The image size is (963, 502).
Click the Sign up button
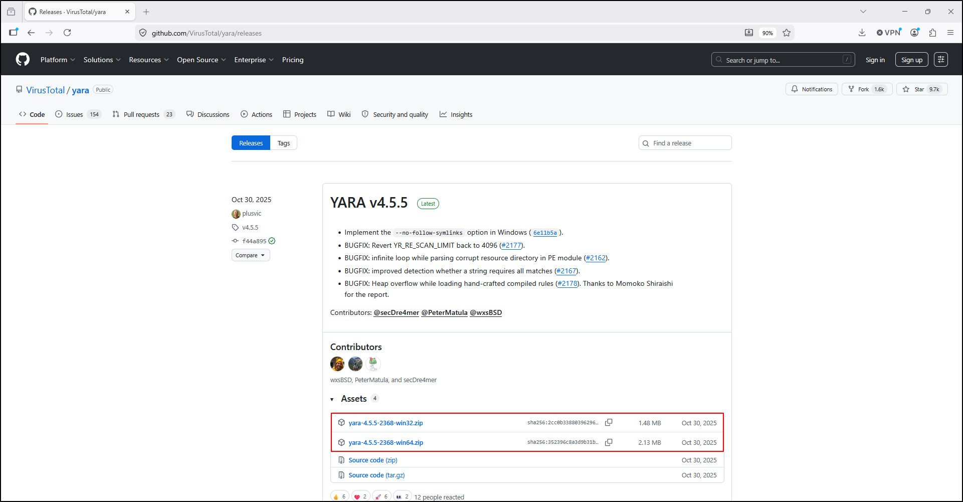coord(912,60)
